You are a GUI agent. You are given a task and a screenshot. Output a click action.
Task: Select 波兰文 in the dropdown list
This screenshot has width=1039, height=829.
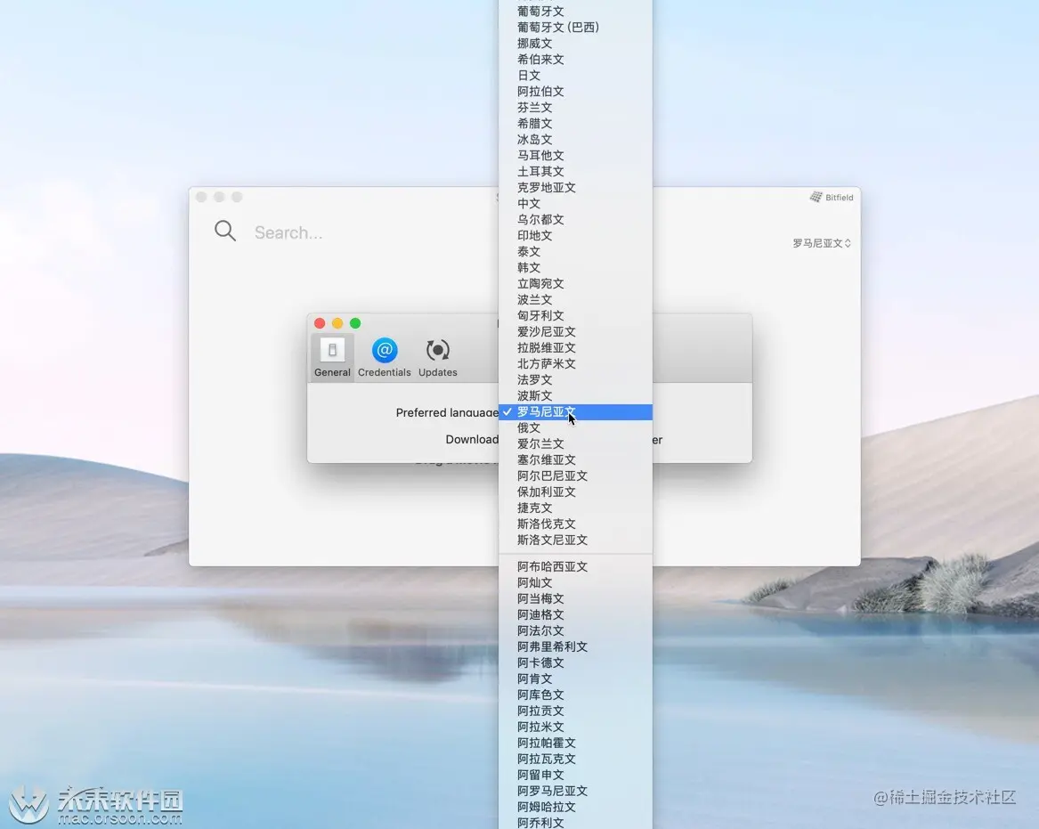[x=575, y=299]
